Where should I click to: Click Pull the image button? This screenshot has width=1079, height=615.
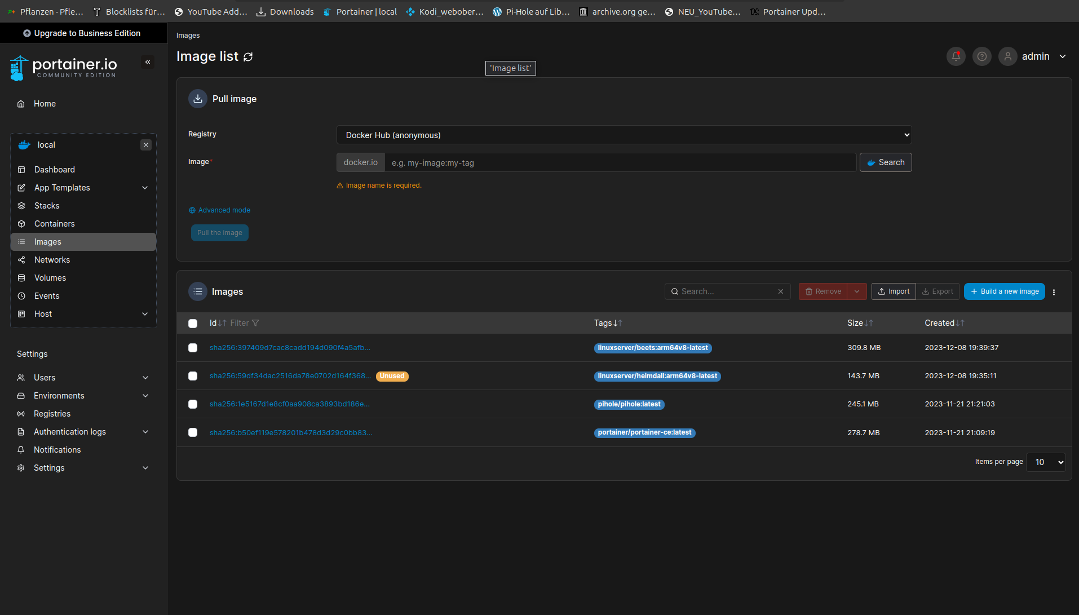[x=220, y=233]
